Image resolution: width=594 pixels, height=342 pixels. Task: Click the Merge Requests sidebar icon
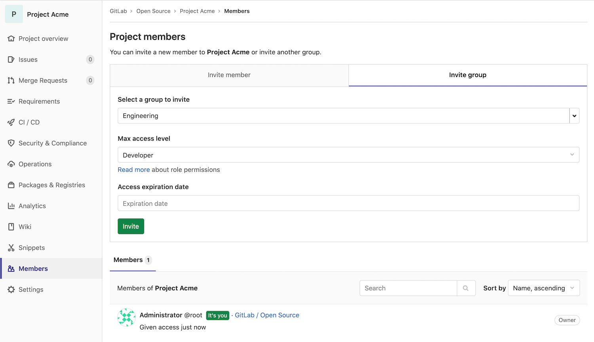(x=11, y=81)
